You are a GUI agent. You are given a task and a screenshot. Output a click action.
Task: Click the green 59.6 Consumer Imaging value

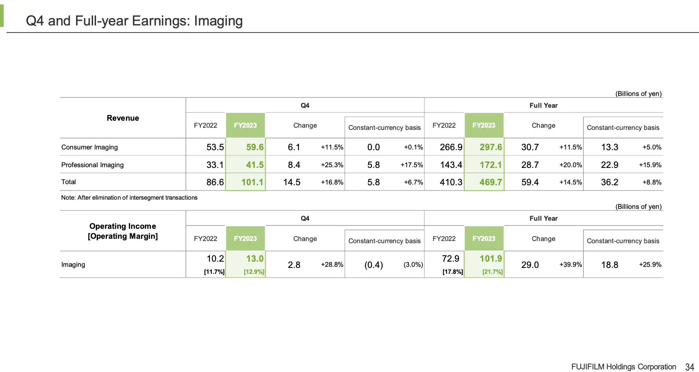tap(255, 147)
